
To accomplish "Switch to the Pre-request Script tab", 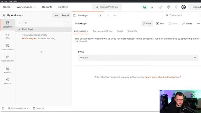I will tap(103, 31).
